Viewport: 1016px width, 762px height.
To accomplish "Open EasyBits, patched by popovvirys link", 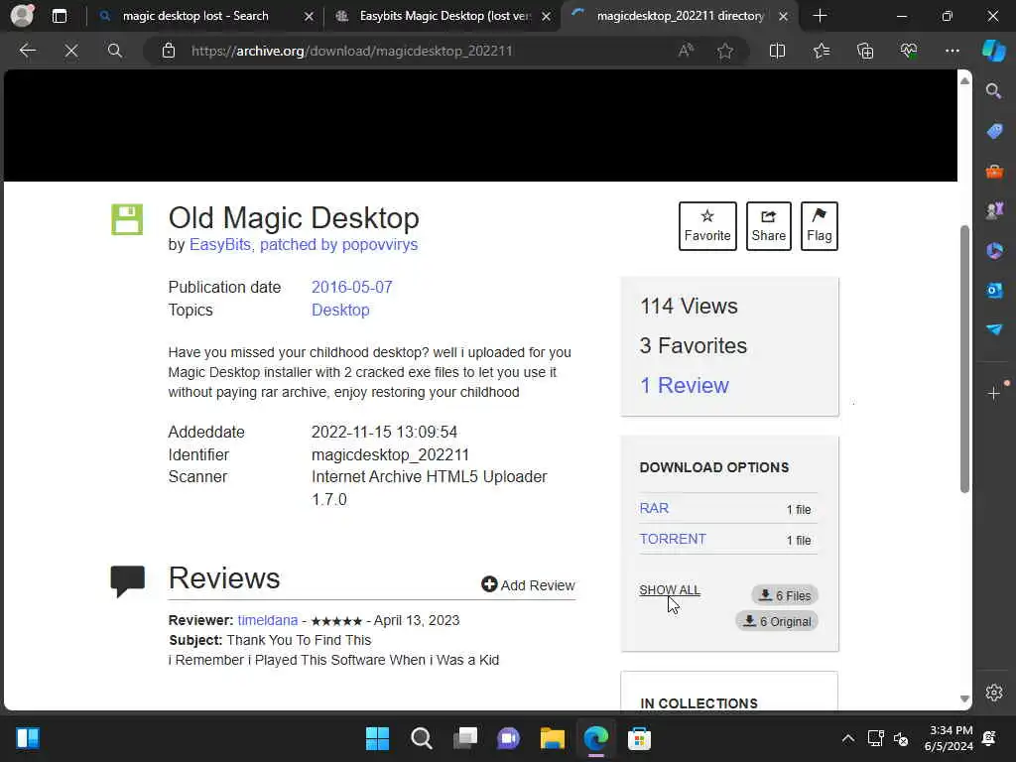I will pyautogui.click(x=304, y=245).
